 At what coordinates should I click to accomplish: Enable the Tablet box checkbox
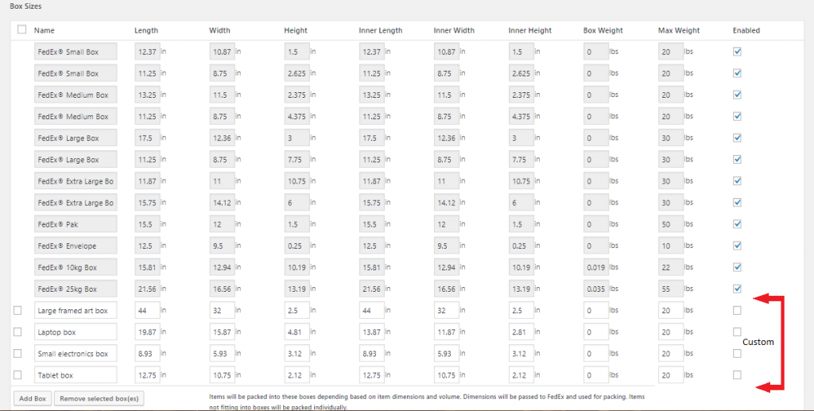click(x=737, y=375)
